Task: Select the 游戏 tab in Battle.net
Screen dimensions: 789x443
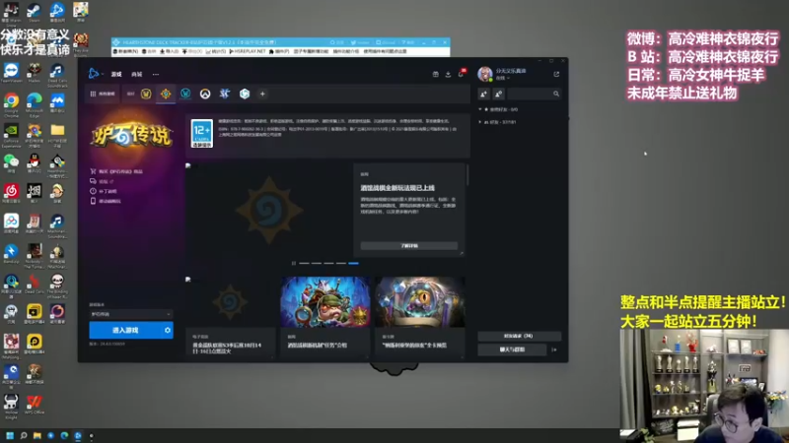Action: pyautogui.click(x=116, y=75)
